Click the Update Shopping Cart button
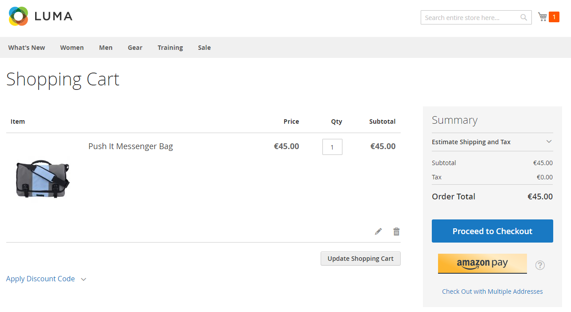The image size is (571, 312). tap(360, 259)
